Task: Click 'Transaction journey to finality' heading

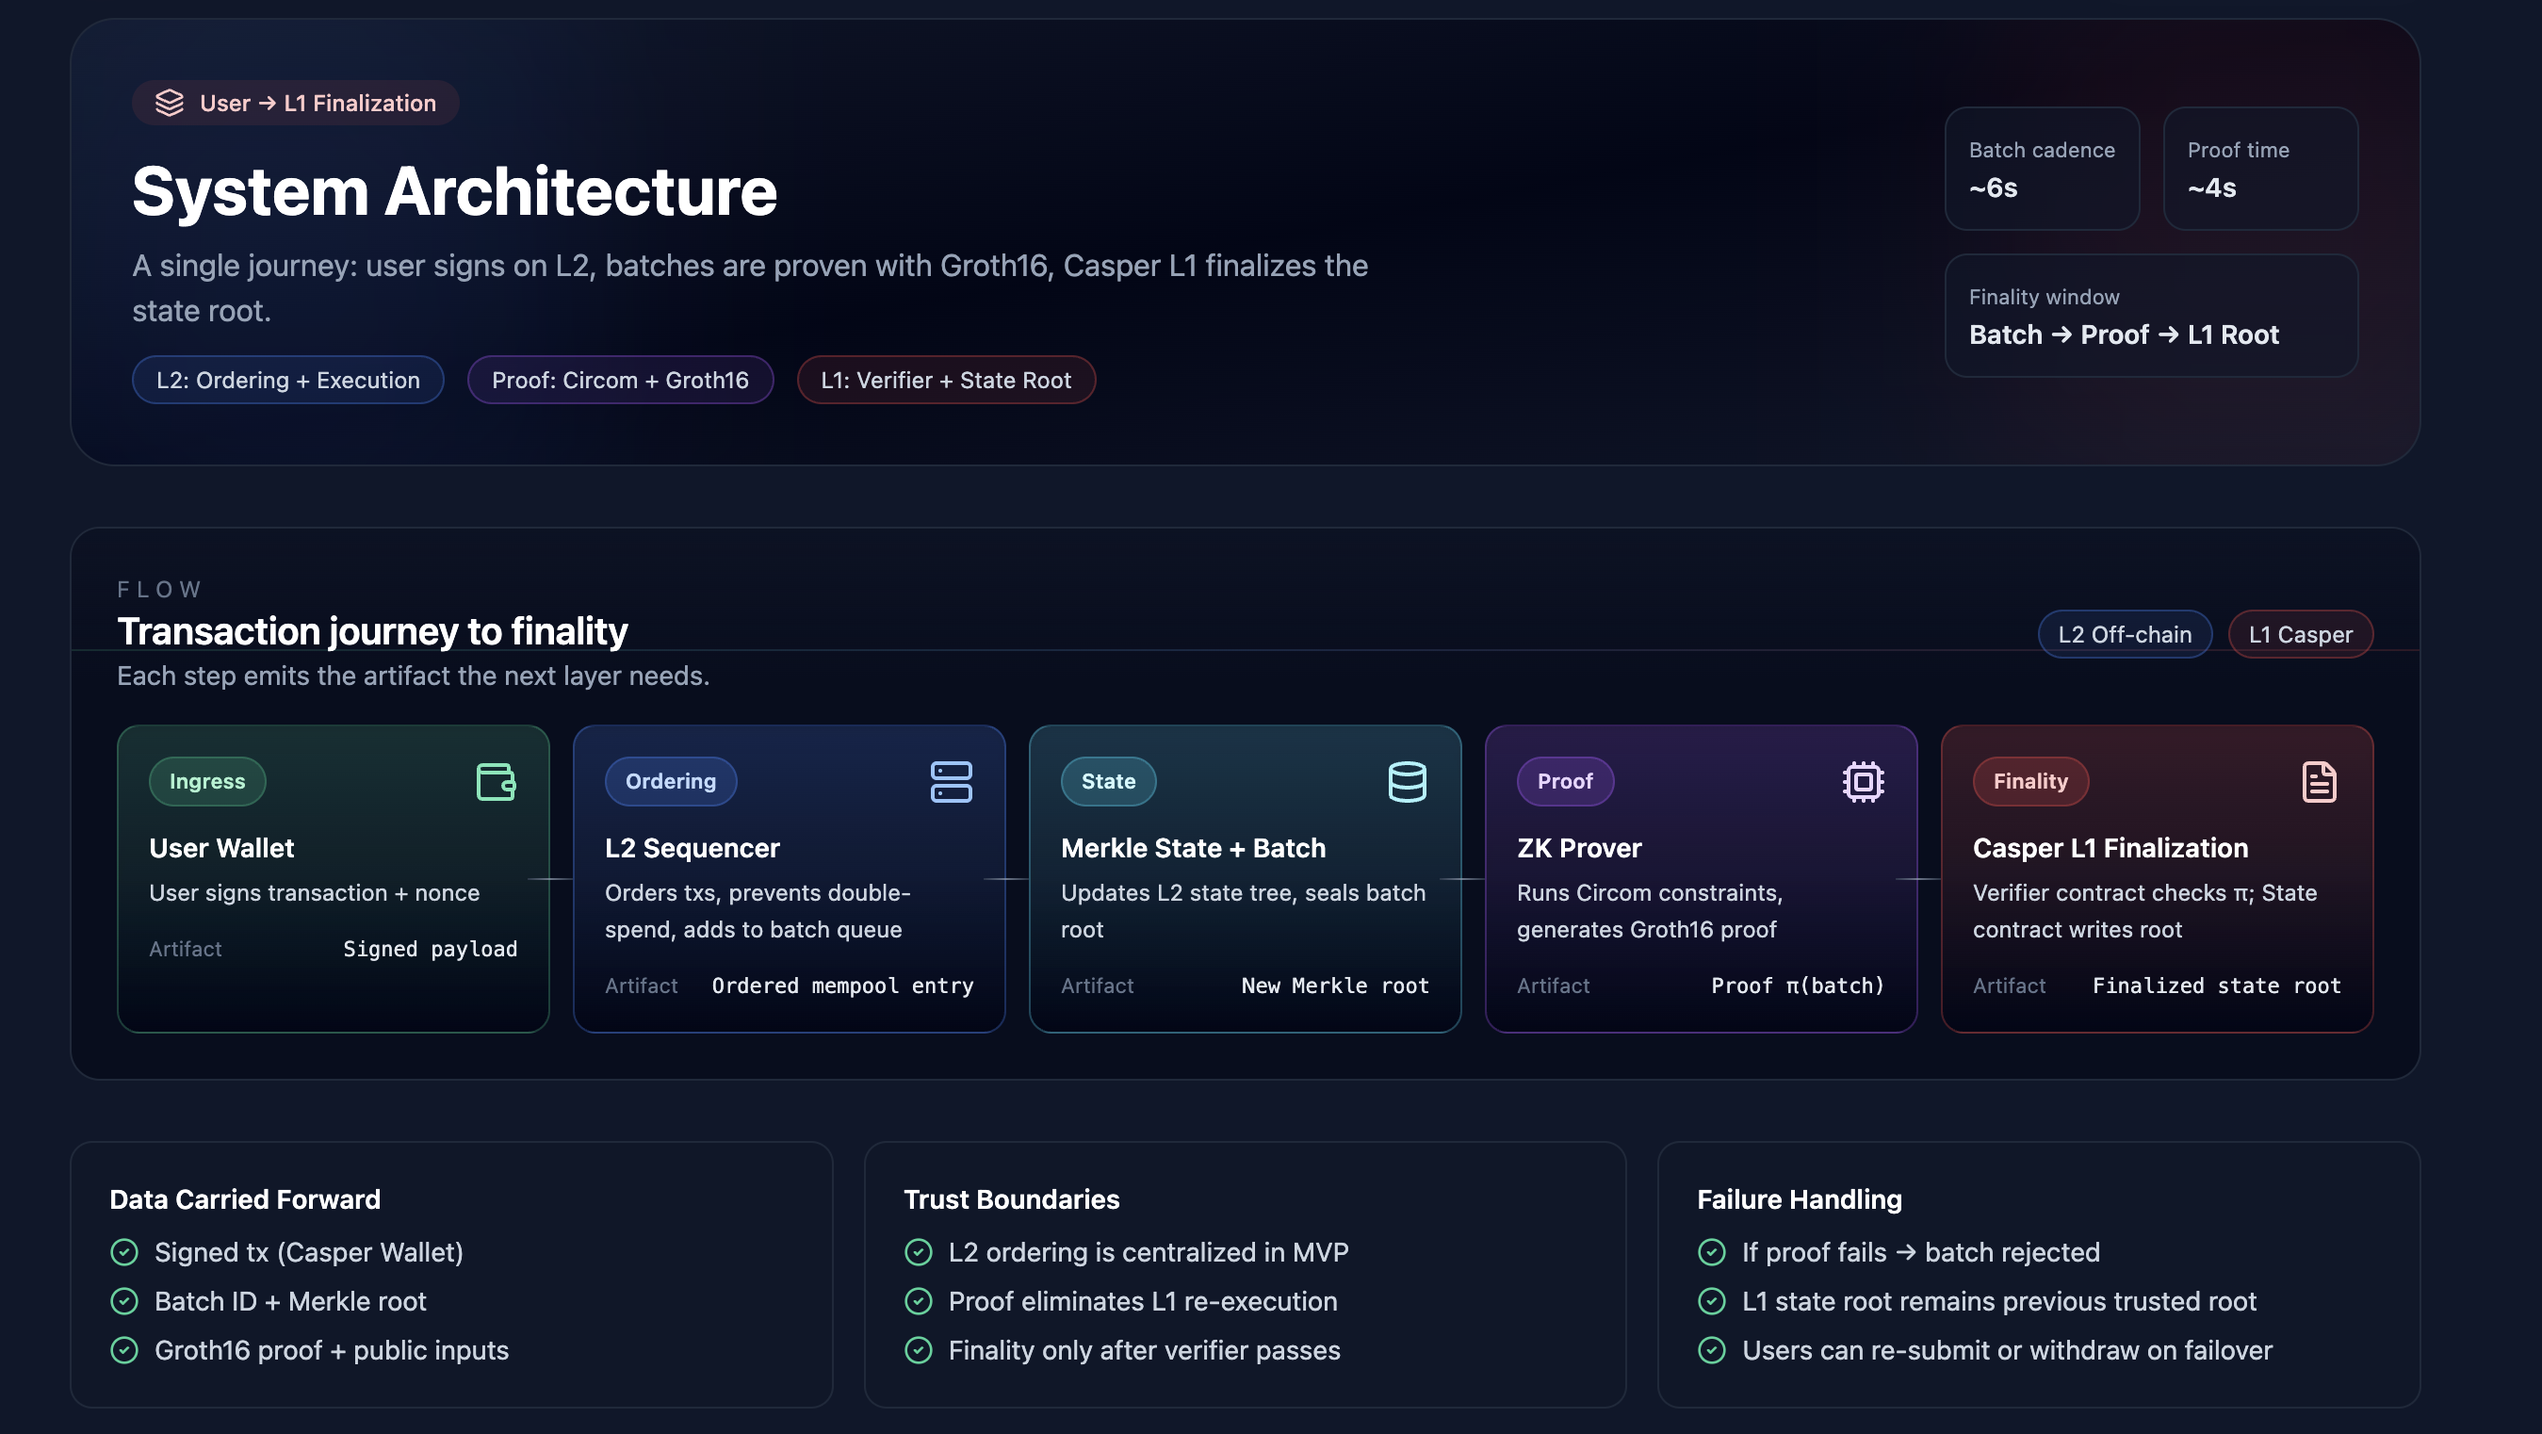Action: click(x=372, y=631)
